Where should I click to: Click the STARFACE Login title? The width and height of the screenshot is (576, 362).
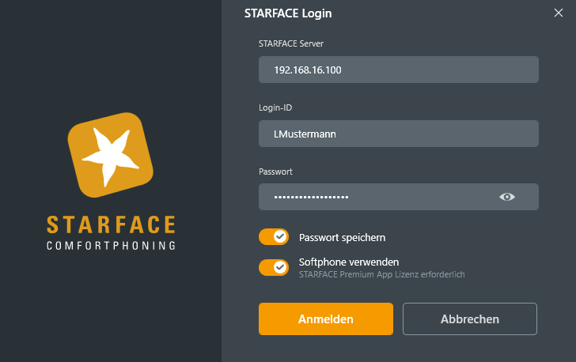[288, 13]
